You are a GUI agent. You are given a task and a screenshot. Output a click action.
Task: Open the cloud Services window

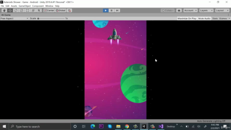point(179,10)
